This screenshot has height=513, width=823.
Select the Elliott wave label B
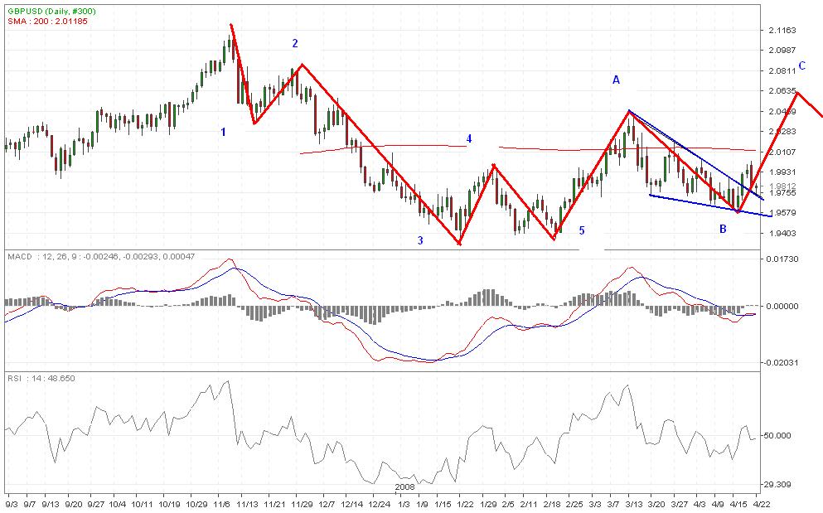723,229
